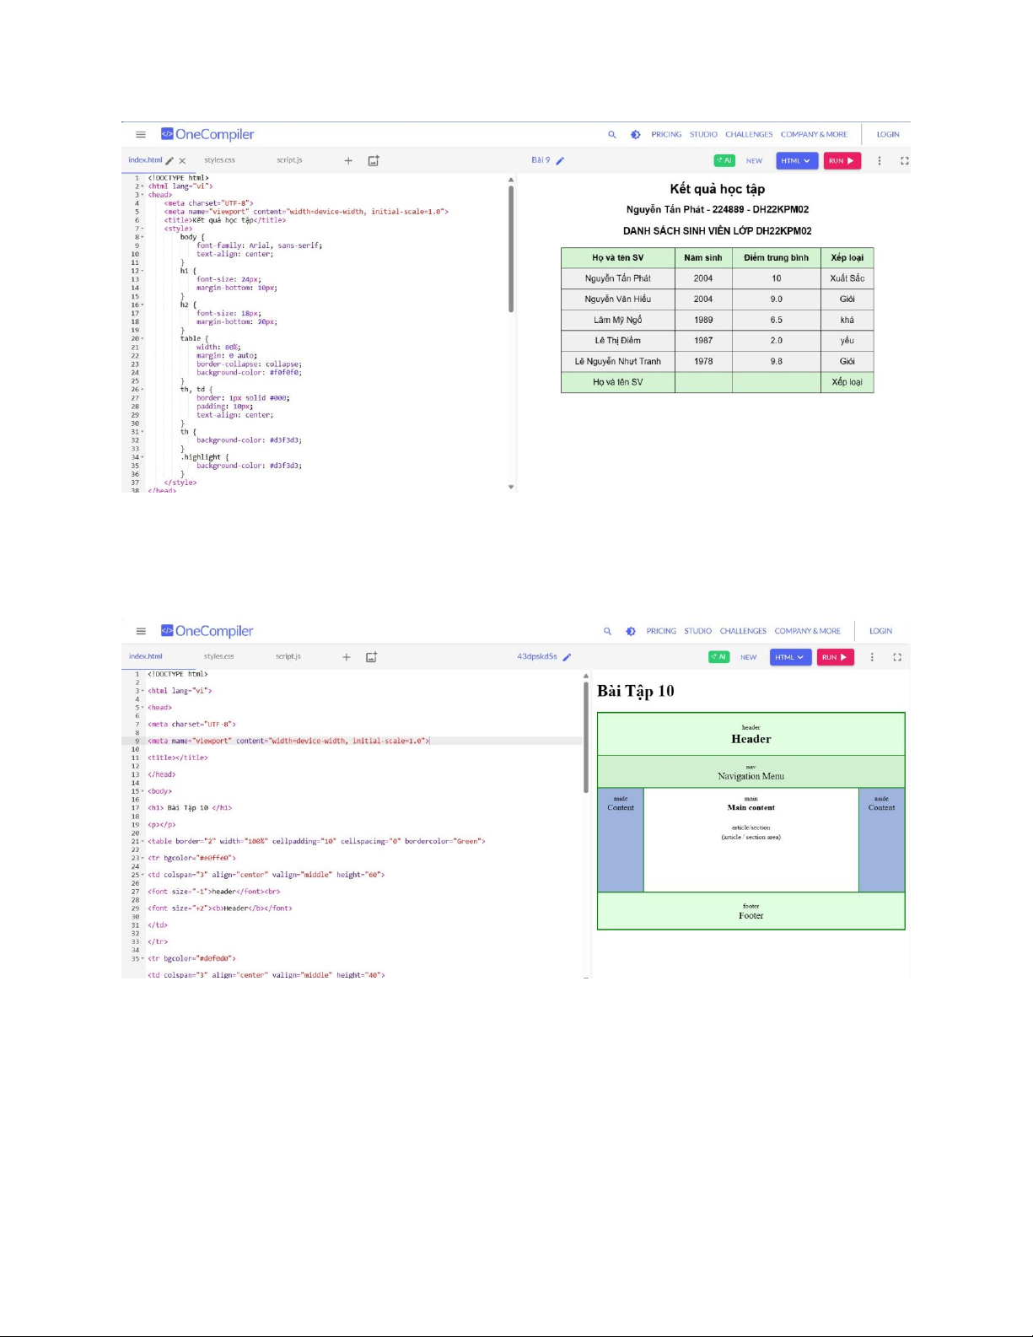Switch to styles.css tab in the Bài 9 editor
The height and width of the screenshot is (1337, 1033).
coord(219,160)
